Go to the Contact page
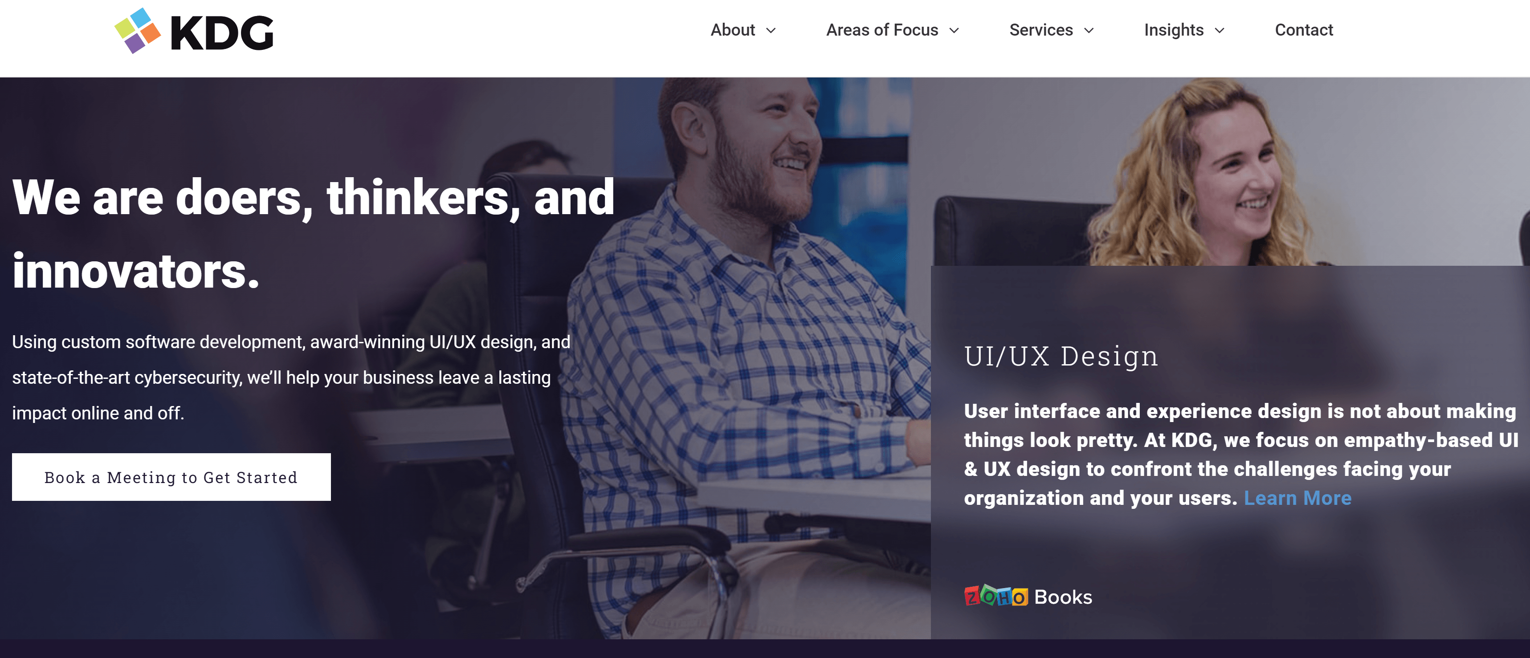 (1304, 30)
